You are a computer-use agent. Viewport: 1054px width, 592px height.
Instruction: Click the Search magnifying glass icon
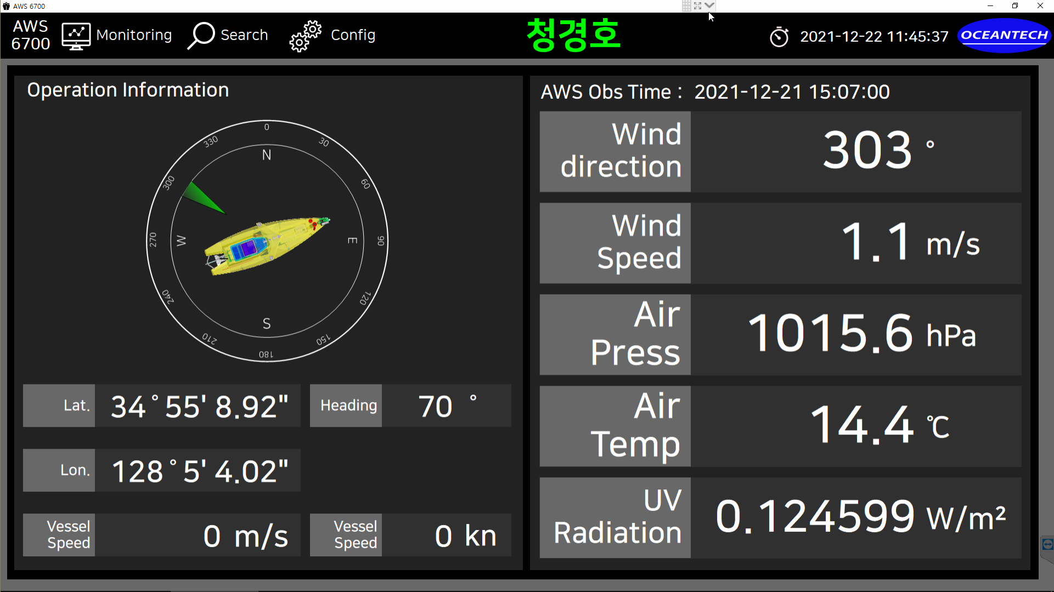(201, 36)
